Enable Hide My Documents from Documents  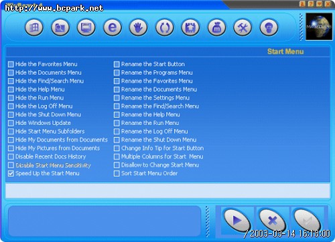(x=11, y=140)
